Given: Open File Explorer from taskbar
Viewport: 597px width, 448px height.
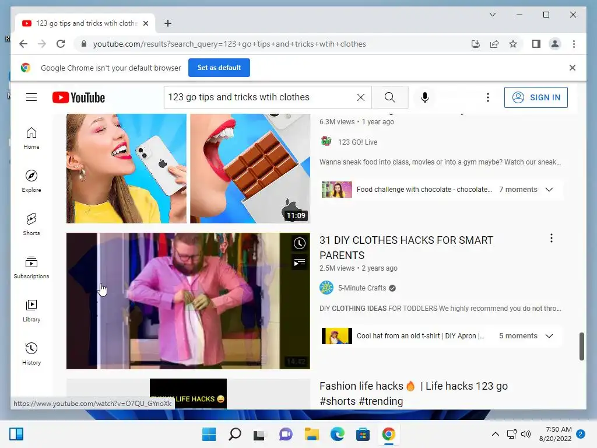Looking at the screenshot, I should point(311,434).
